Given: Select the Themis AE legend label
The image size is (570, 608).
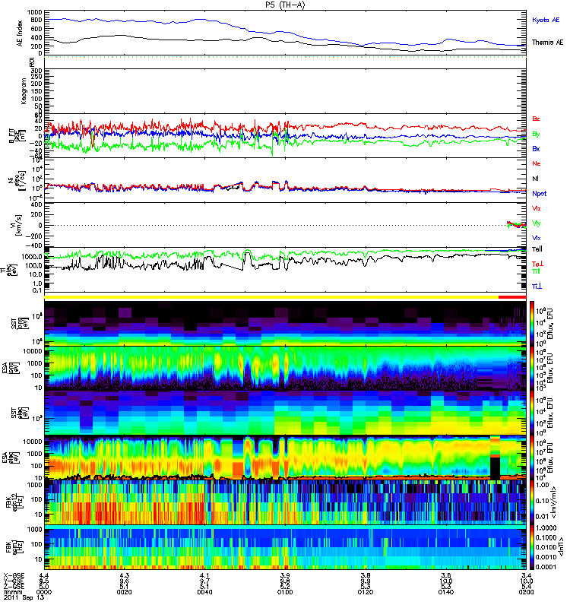Looking at the screenshot, I should (547, 43).
